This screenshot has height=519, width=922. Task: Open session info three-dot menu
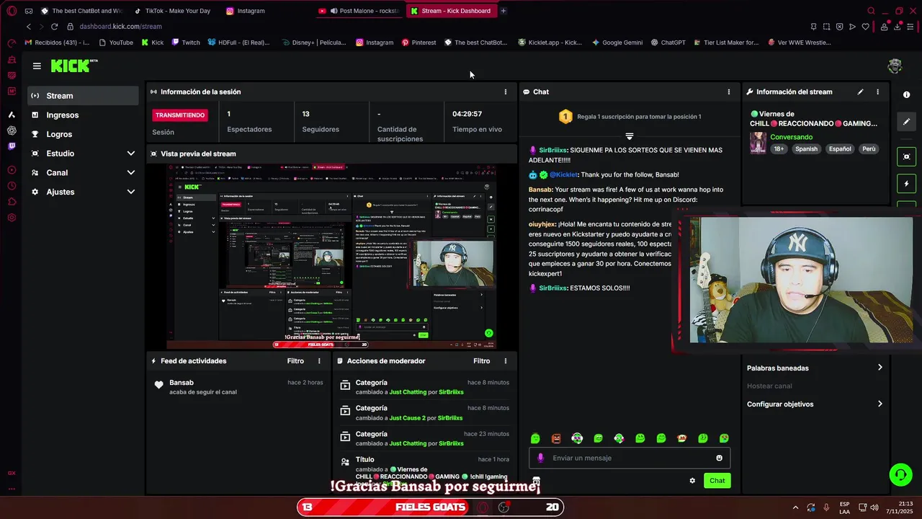click(505, 92)
